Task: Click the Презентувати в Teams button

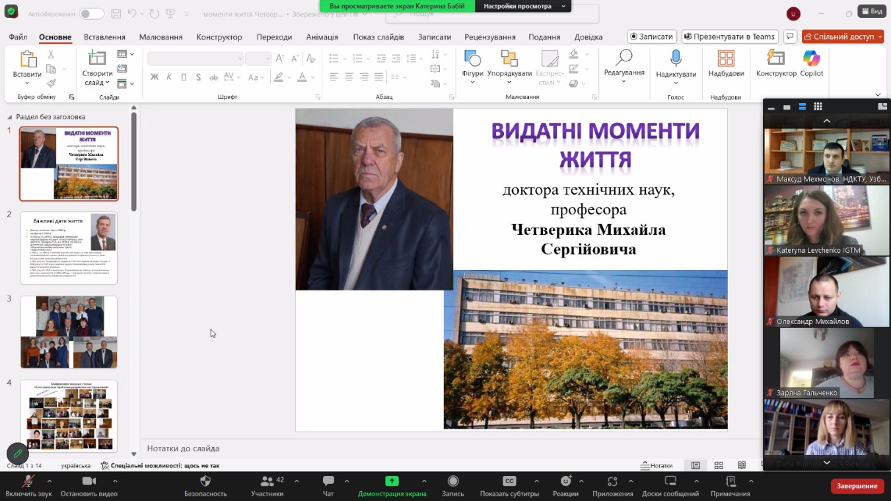Action: [730, 37]
